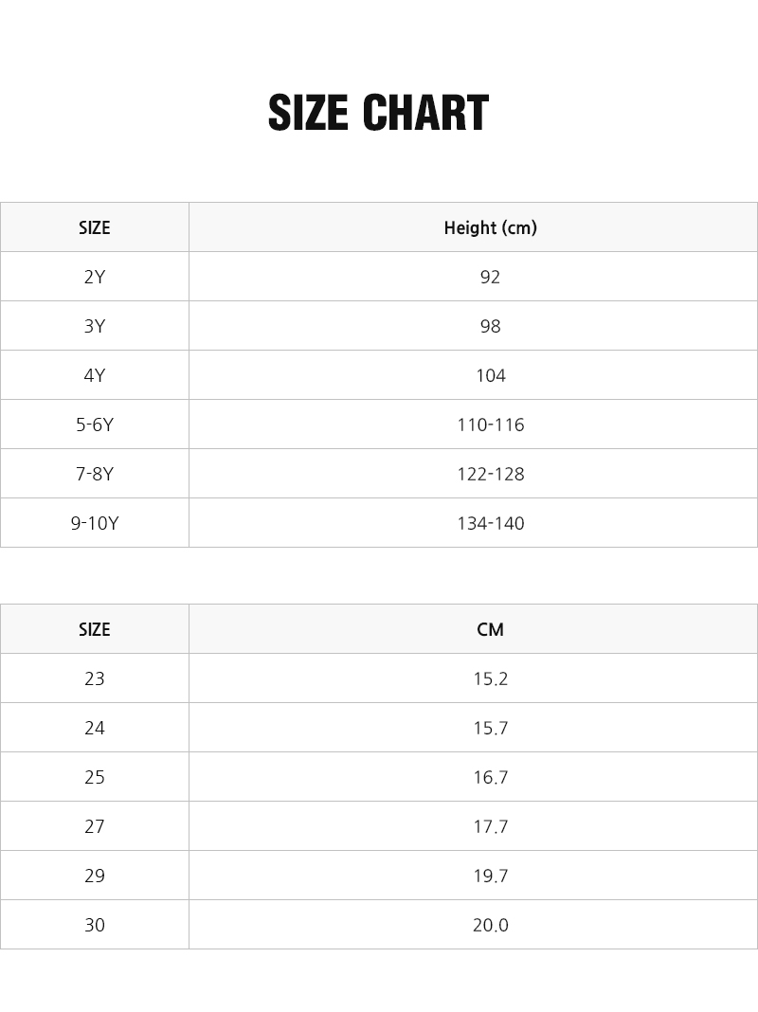Select the 2Y size cell
This screenshot has height=1012, width=758.
coord(95,277)
